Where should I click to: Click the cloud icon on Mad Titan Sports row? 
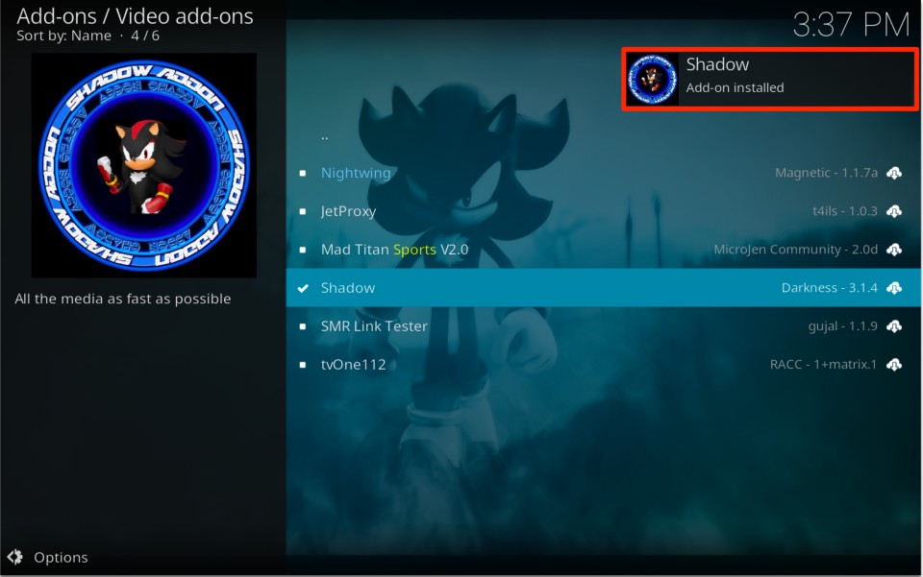pos(894,249)
